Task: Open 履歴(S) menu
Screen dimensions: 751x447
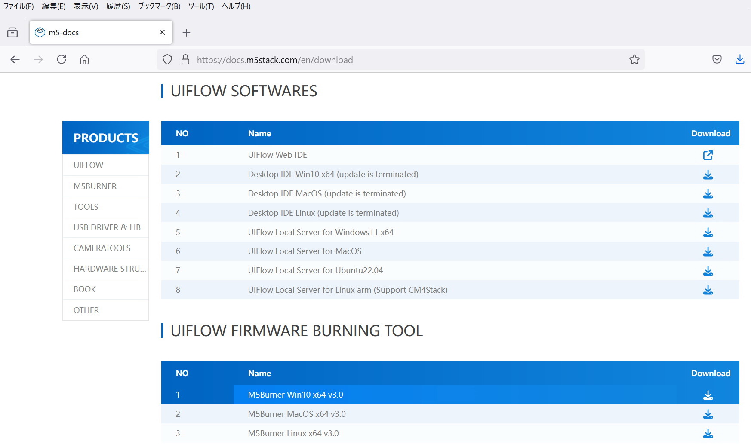Action: point(118,6)
